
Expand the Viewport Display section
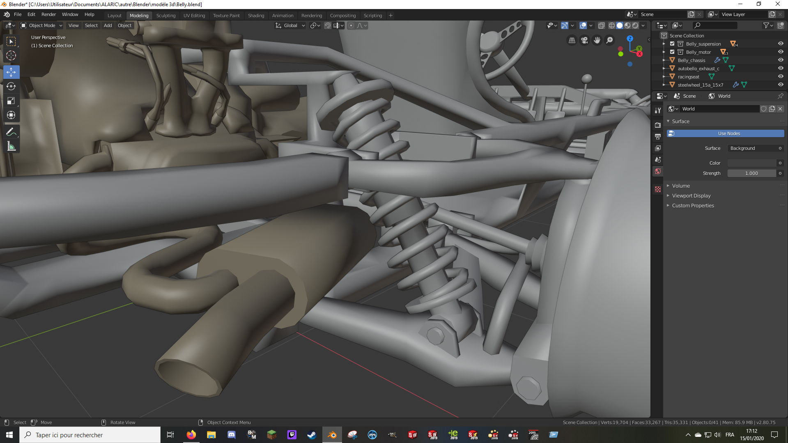(x=691, y=196)
